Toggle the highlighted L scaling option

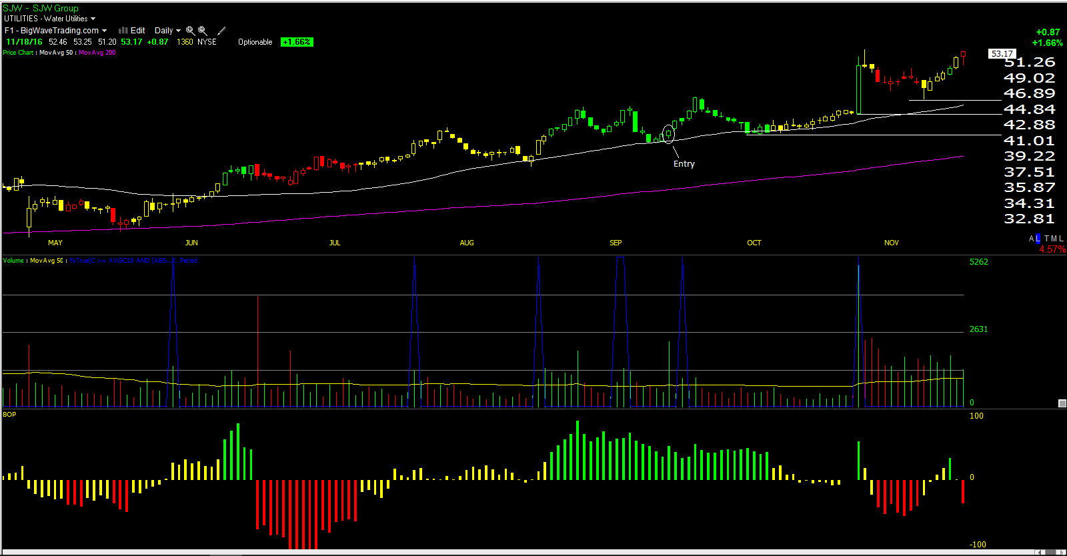(x=1037, y=239)
